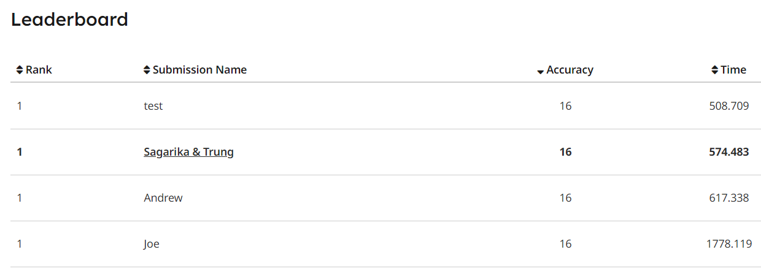Click the bold accuracy value 16
The image size is (761, 274).
point(565,152)
